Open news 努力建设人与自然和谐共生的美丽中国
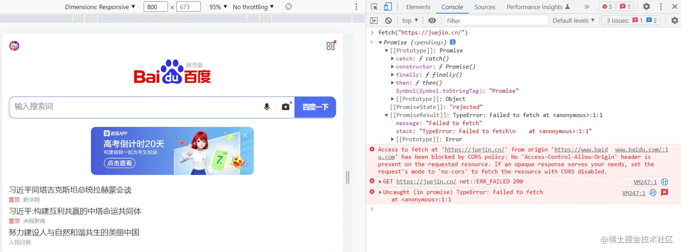Viewport: 681px width, 252px height. [74, 233]
